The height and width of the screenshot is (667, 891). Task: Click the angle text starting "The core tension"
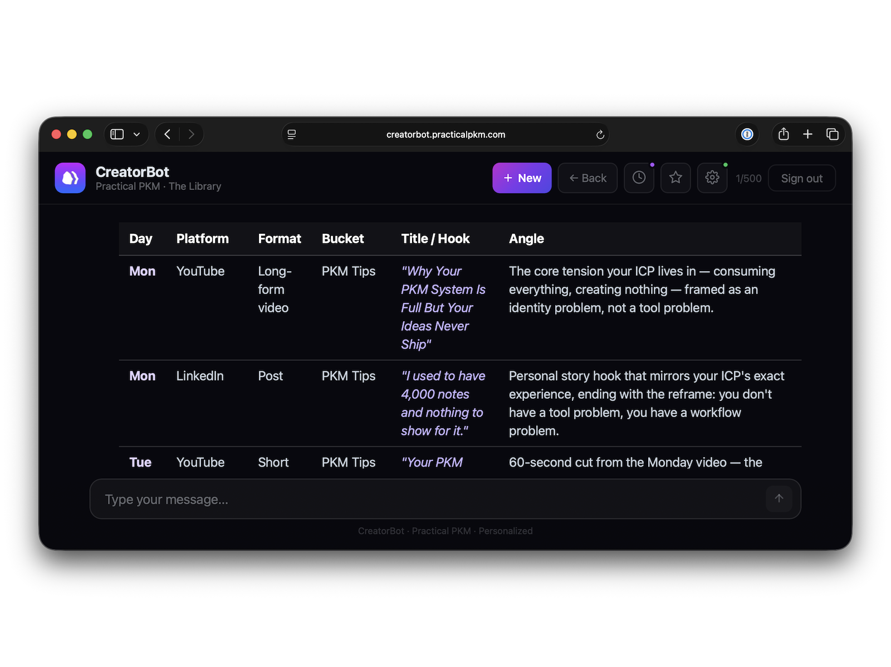click(642, 290)
